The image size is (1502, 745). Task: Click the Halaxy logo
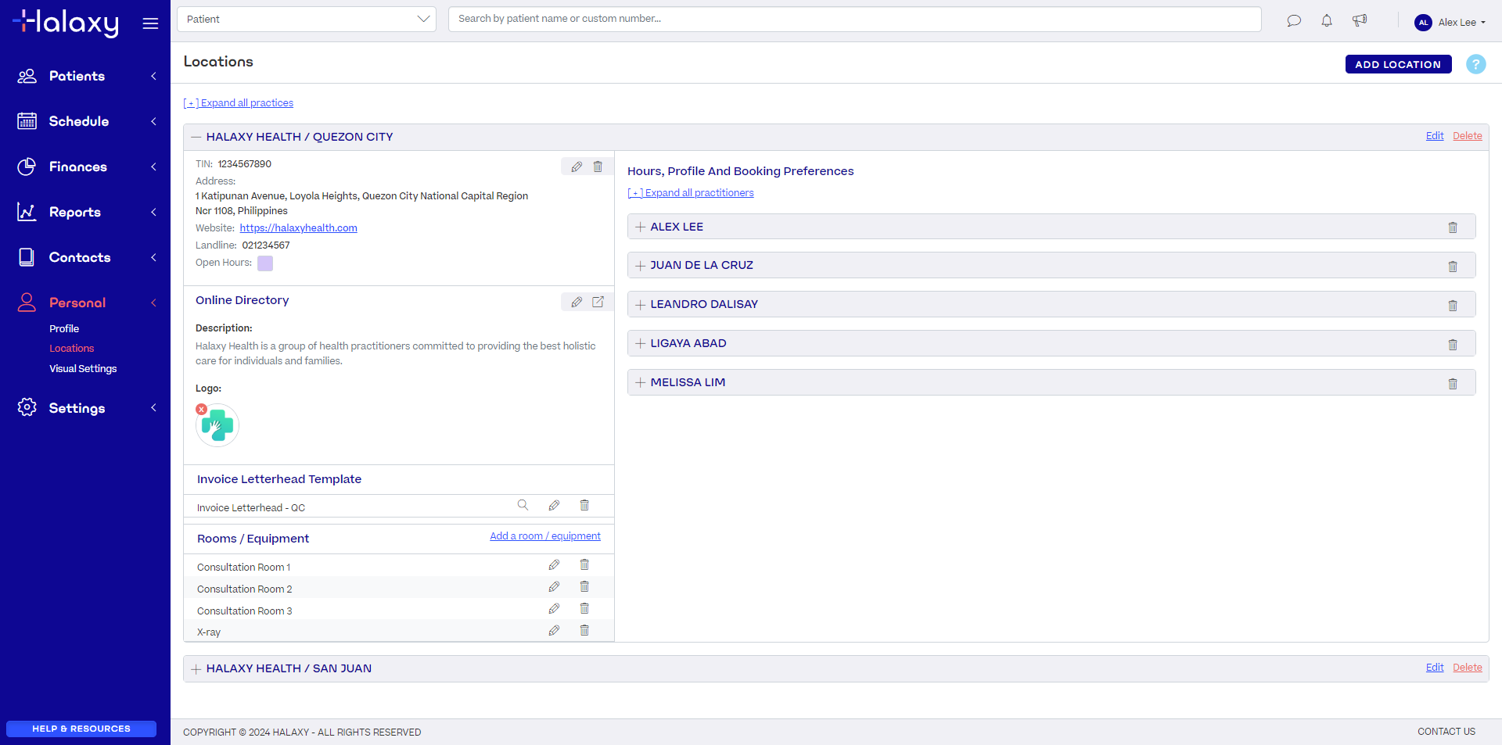click(x=66, y=23)
